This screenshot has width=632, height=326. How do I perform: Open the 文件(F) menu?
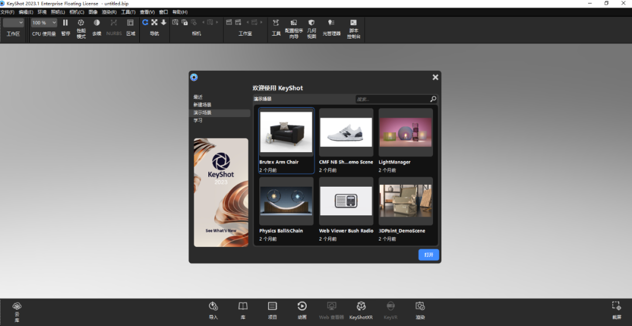coord(8,12)
